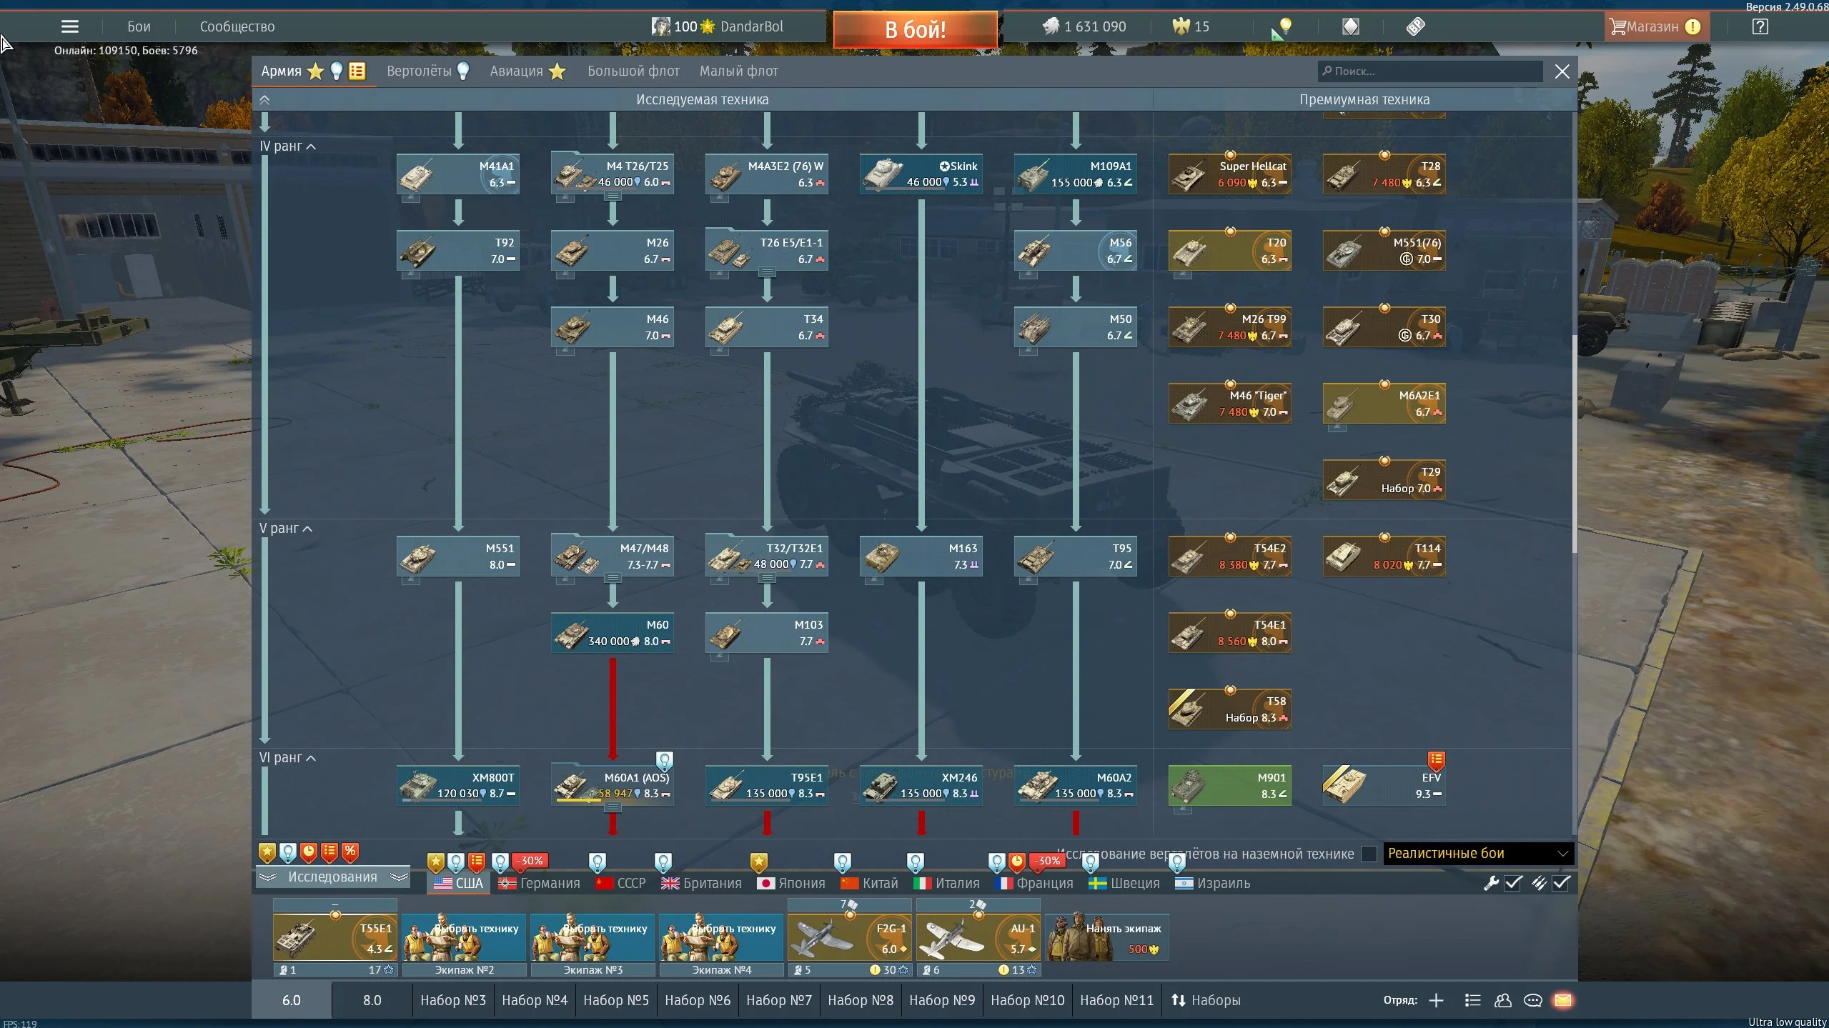Click Нанять экипаж crew hire button
1829x1028 pixels.
[1106, 937]
